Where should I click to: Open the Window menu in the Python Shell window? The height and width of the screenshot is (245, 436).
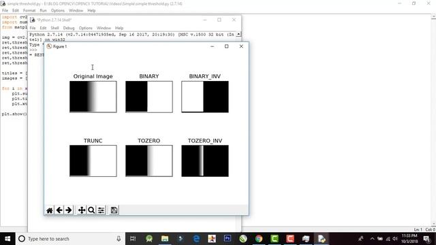point(104,28)
